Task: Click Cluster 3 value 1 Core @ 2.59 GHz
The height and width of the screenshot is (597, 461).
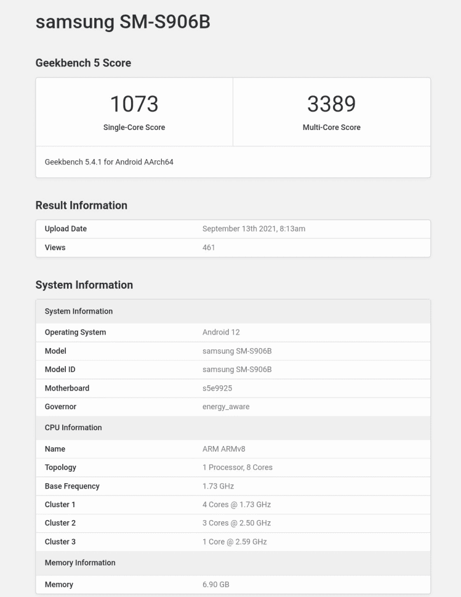Action: pyautogui.click(x=234, y=542)
